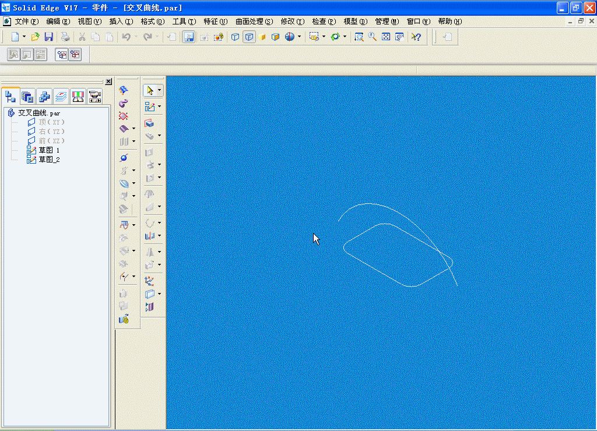597x431 pixels.
Task: Switch to shaded yellow display mode
Action: click(x=262, y=37)
